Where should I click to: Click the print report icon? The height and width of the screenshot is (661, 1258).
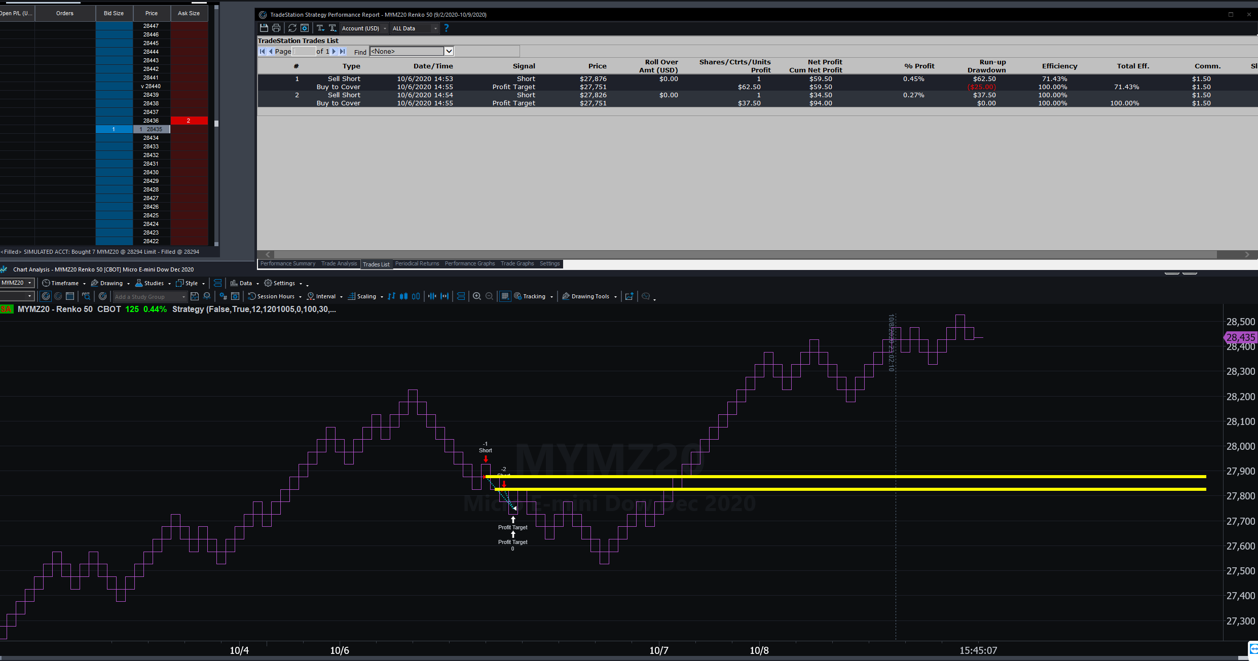[x=276, y=28]
